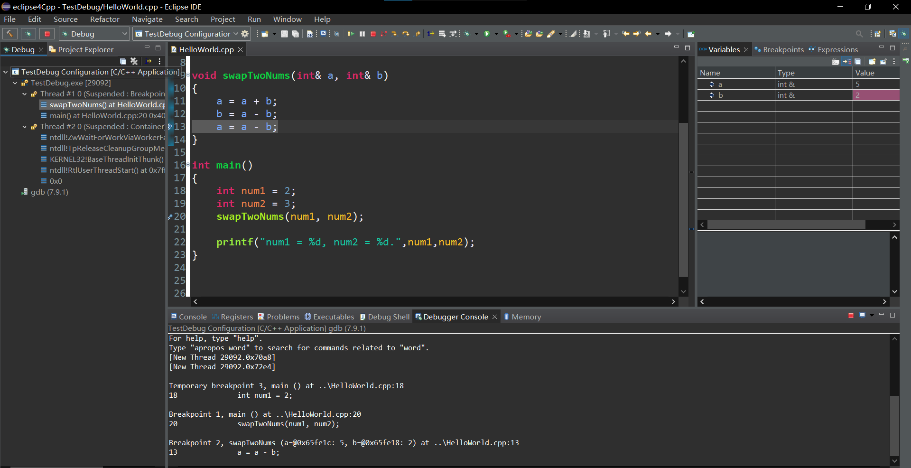
Task: Resume the suspended program execution
Action: (351, 34)
